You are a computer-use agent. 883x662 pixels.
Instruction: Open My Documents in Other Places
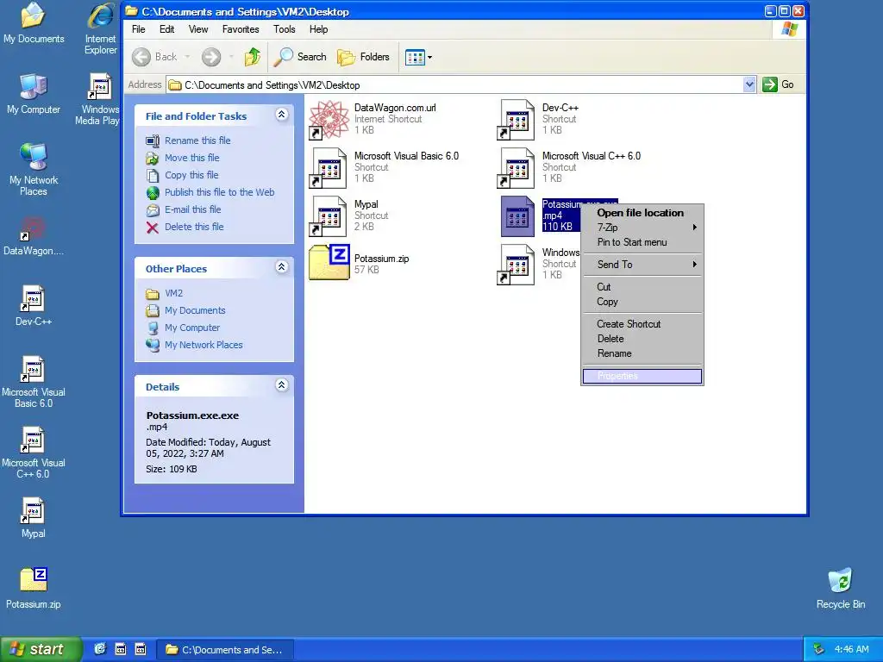tap(195, 310)
